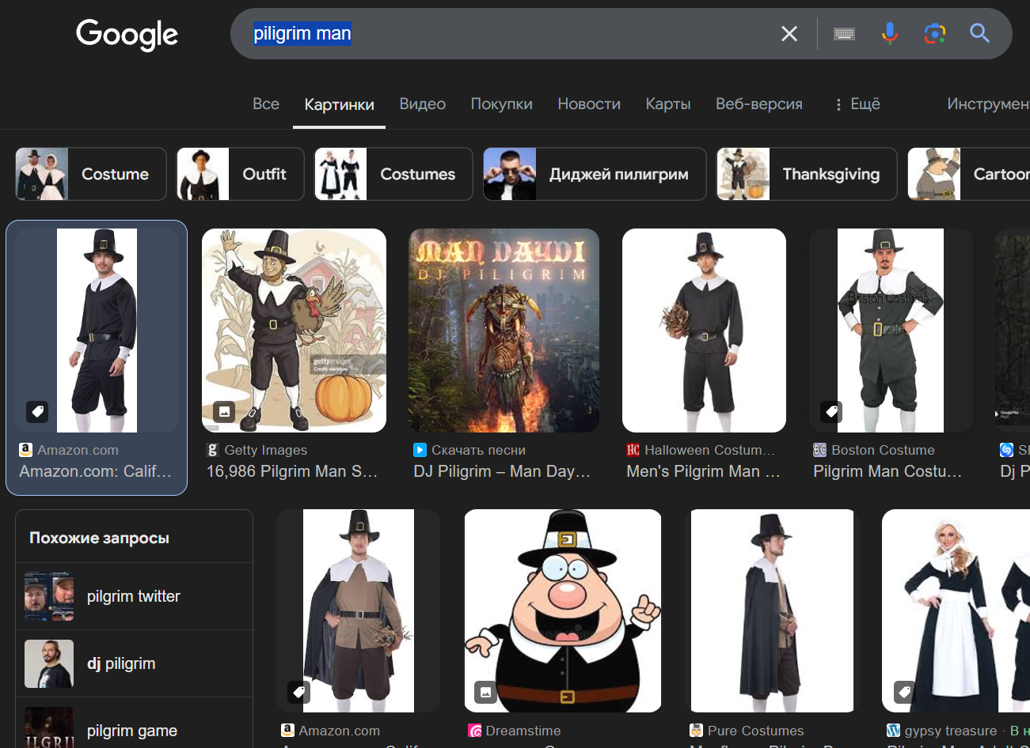The width and height of the screenshot is (1030, 748).
Task: Go to the Google logo homepage
Action: (x=127, y=34)
